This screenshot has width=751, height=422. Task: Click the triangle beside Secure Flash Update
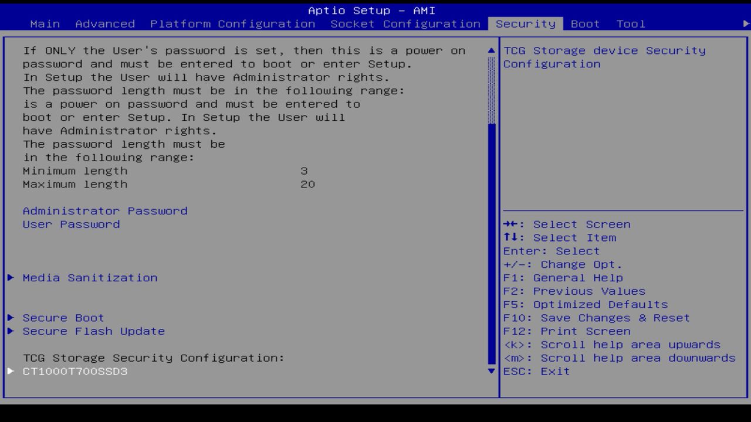pyautogui.click(x=10, y=331)
